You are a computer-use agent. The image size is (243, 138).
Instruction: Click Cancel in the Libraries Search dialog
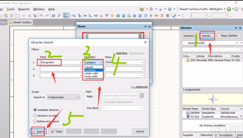coord(140,131)
